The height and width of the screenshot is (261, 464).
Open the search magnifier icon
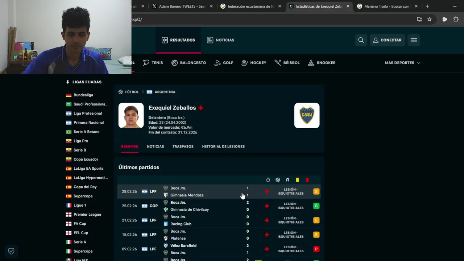[361, 40]
